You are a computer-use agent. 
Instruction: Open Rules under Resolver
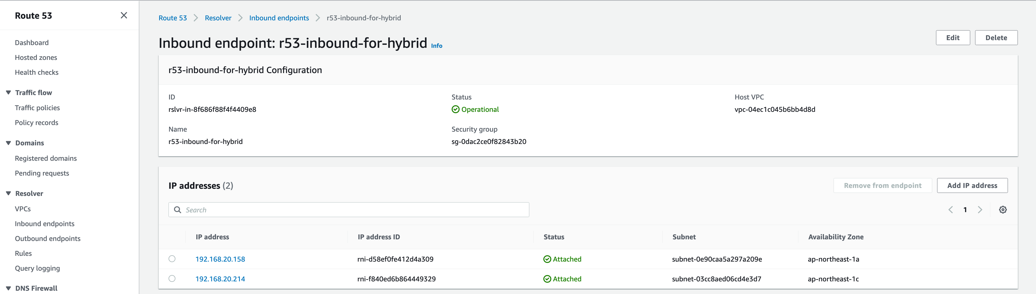(23, 254)
